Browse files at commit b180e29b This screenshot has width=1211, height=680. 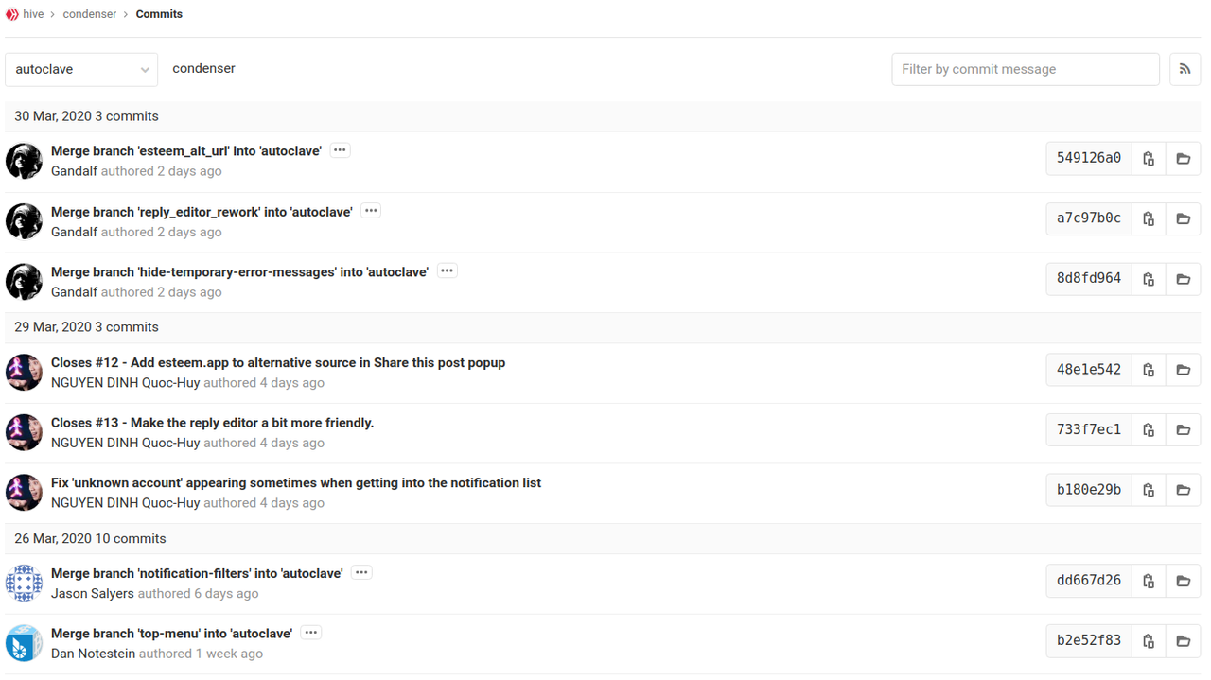(1183, 490)
